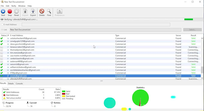This screenshot has width=204, height=111.
Task: Click the red Bad legend swatch
Action: pos(64,94)
